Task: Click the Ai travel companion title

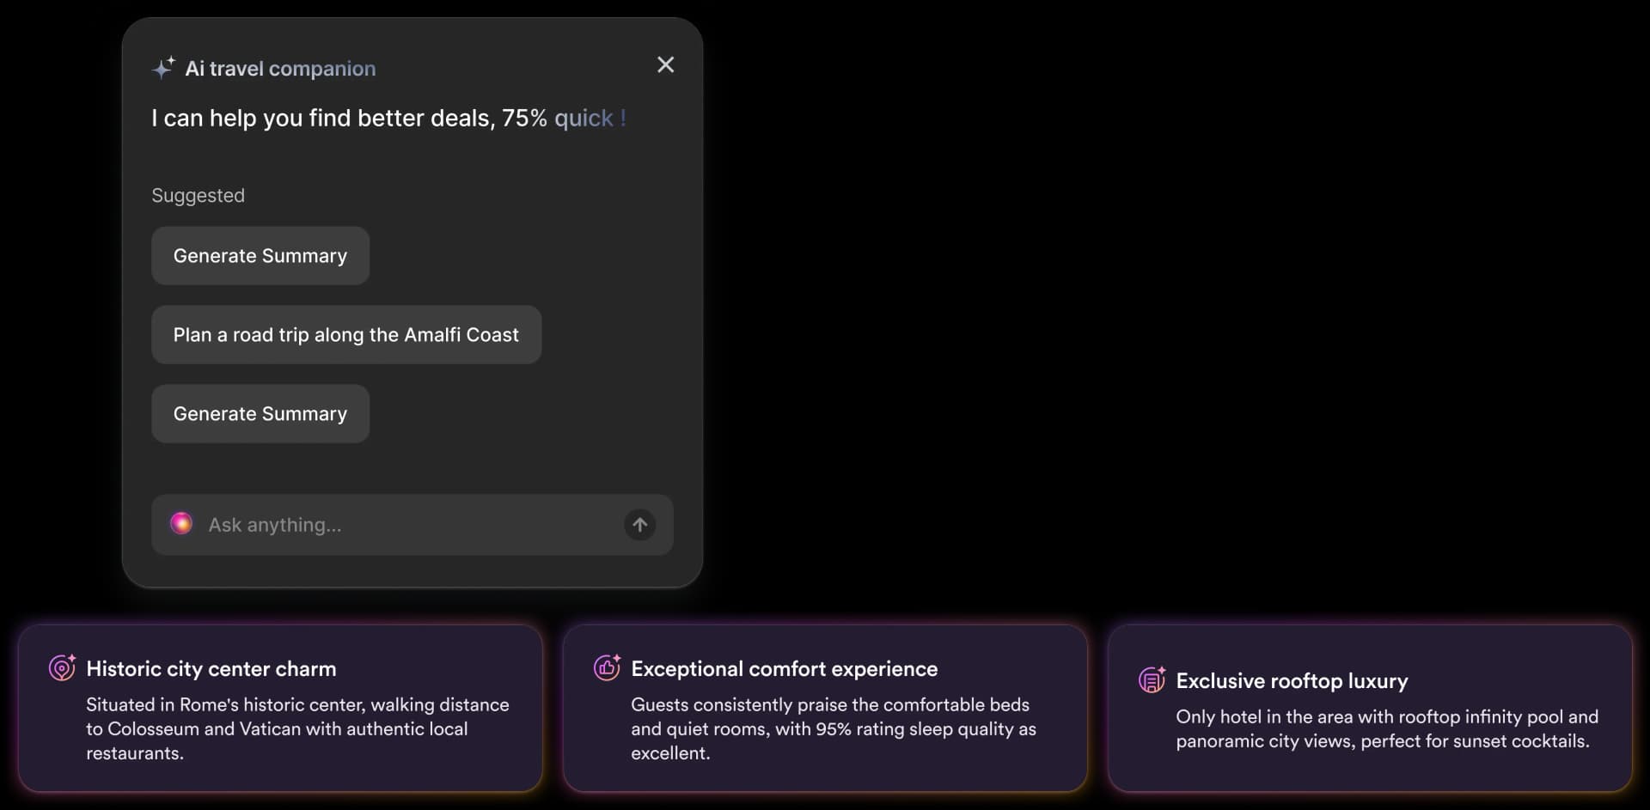Action: coord(280,69)
